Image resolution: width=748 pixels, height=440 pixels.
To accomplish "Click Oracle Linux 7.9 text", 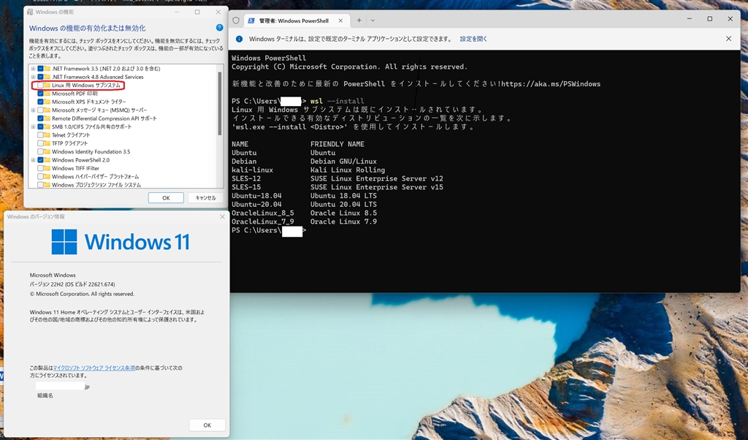I will (x=343, y=221).
